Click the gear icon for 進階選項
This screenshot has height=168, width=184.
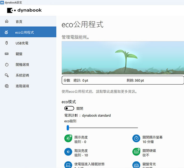click(7, 86)
